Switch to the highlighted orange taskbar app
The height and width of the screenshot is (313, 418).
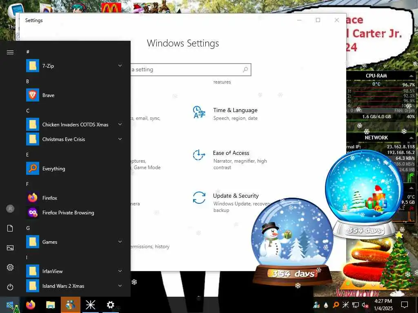(x=71, y=305)
